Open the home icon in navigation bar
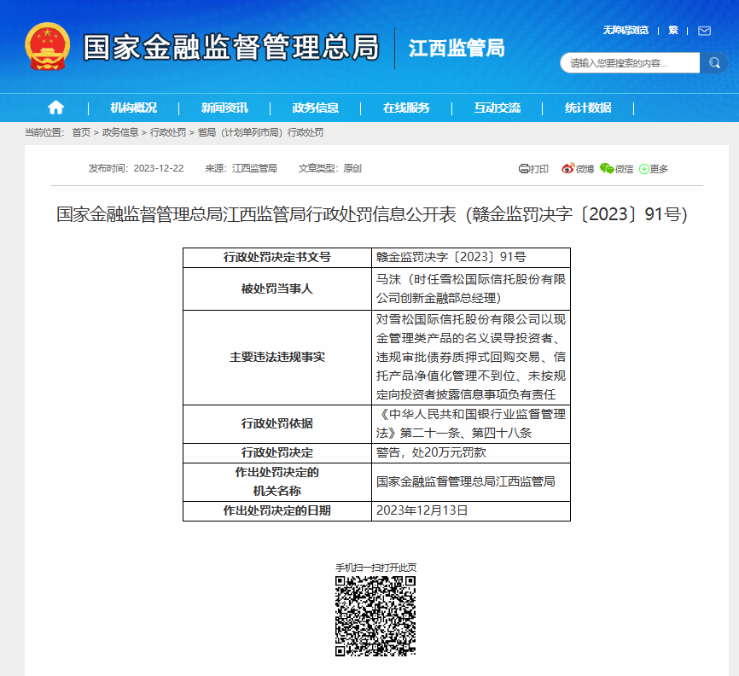Viewport: 739px width, 676px height. pos(55,108)
